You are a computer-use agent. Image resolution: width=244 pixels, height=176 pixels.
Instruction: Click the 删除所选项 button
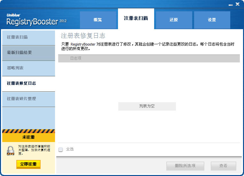pos(185,166)
